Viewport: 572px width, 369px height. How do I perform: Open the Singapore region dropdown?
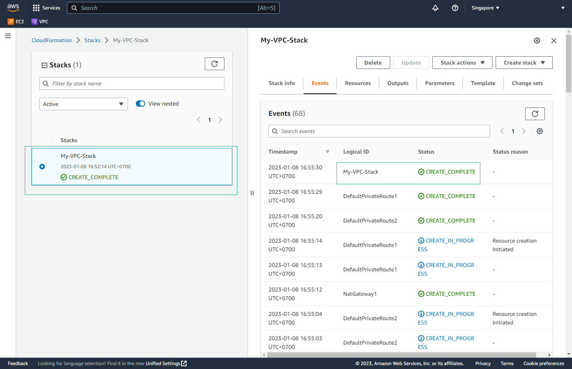[x=485, y=8]
